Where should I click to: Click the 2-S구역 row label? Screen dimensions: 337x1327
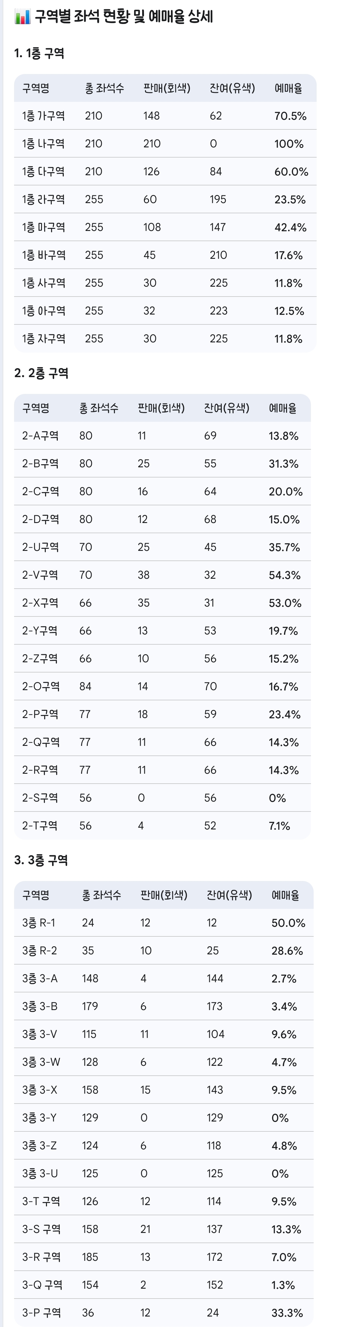click(x=40, y=797)
